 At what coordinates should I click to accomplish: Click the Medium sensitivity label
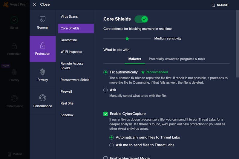pyautogui.click(x=168, y=39)
